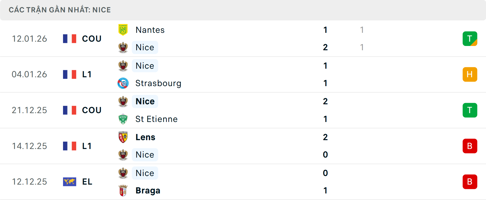Click the red B badge for Lens match
This screenshot has height=200, width=486.
click(470, 146)
